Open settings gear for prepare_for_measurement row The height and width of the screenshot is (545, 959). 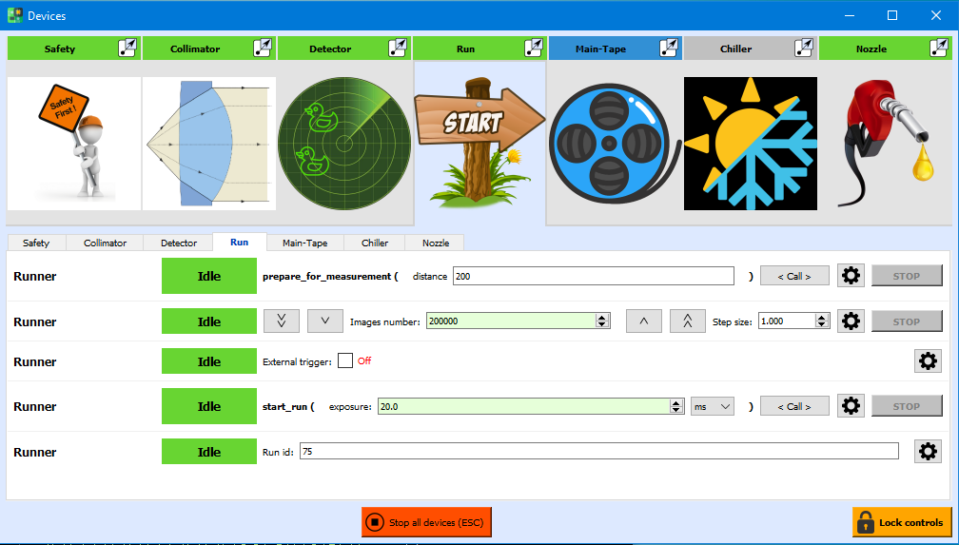(x=851, y=276)
